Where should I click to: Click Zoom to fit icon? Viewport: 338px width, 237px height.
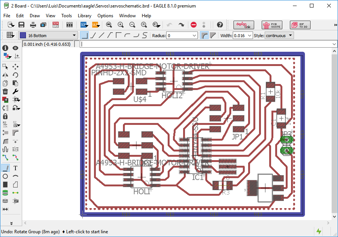[x=109, y=25]
